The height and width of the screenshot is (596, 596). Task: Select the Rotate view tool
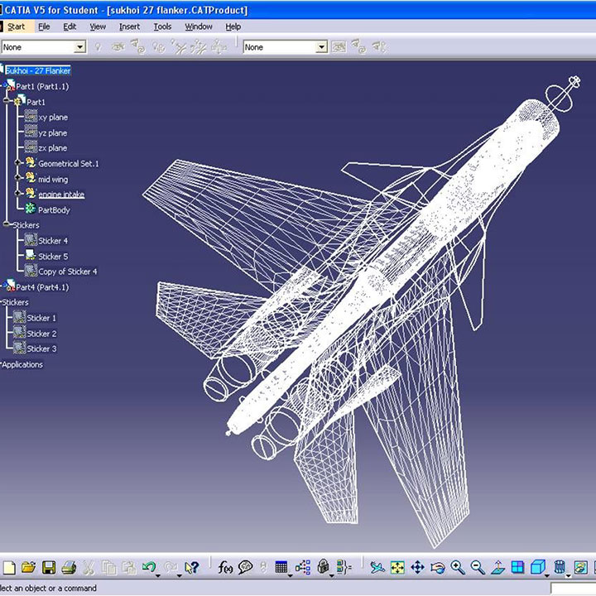438,568
